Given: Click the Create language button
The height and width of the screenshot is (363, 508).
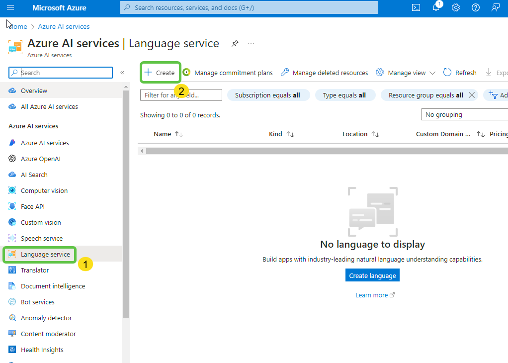Looking at the screenshot, I should (372, 275).
